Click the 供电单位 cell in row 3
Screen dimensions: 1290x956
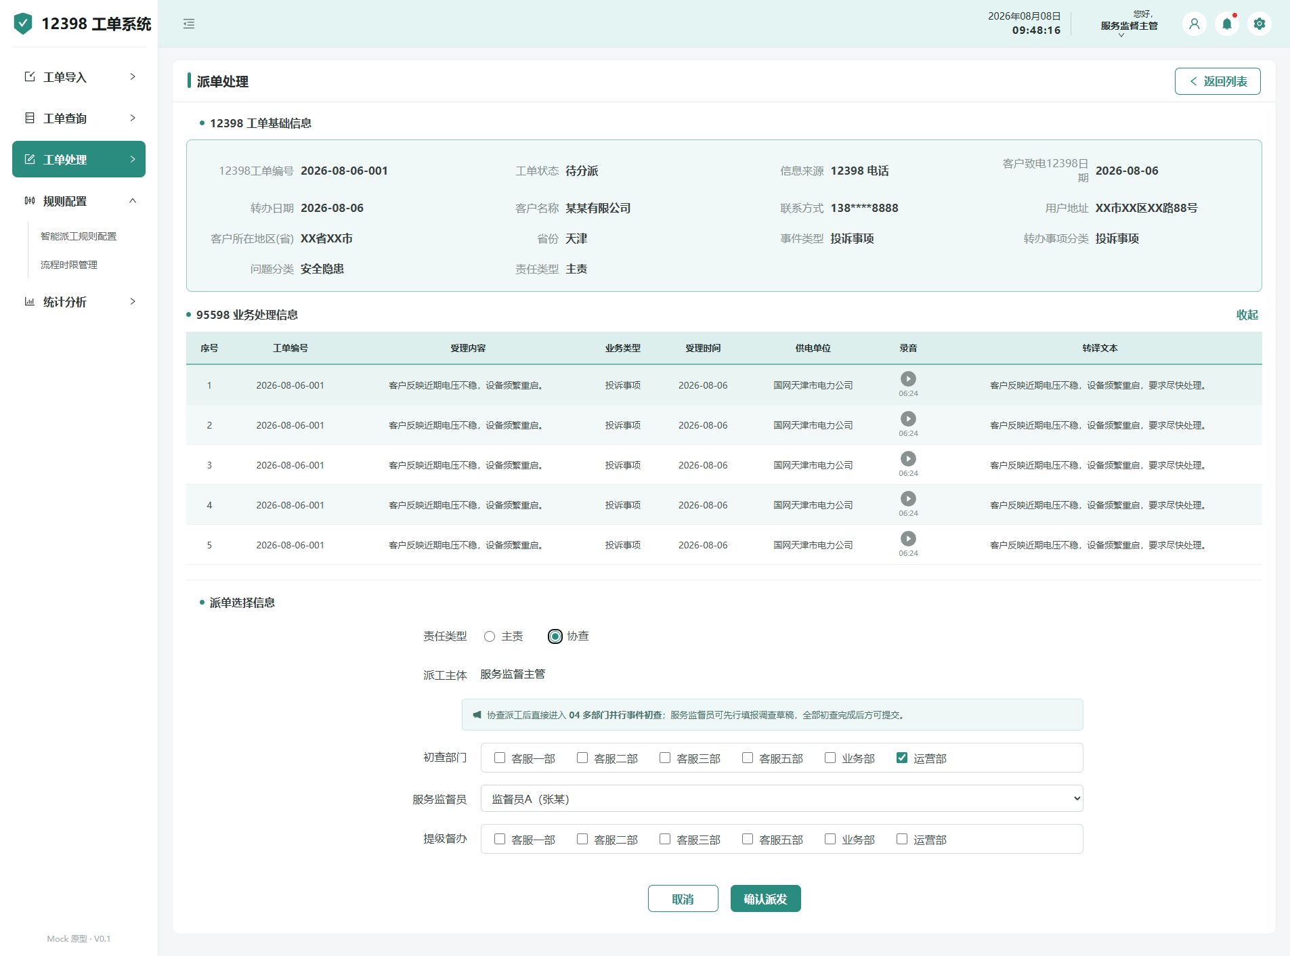click(813, 465)
